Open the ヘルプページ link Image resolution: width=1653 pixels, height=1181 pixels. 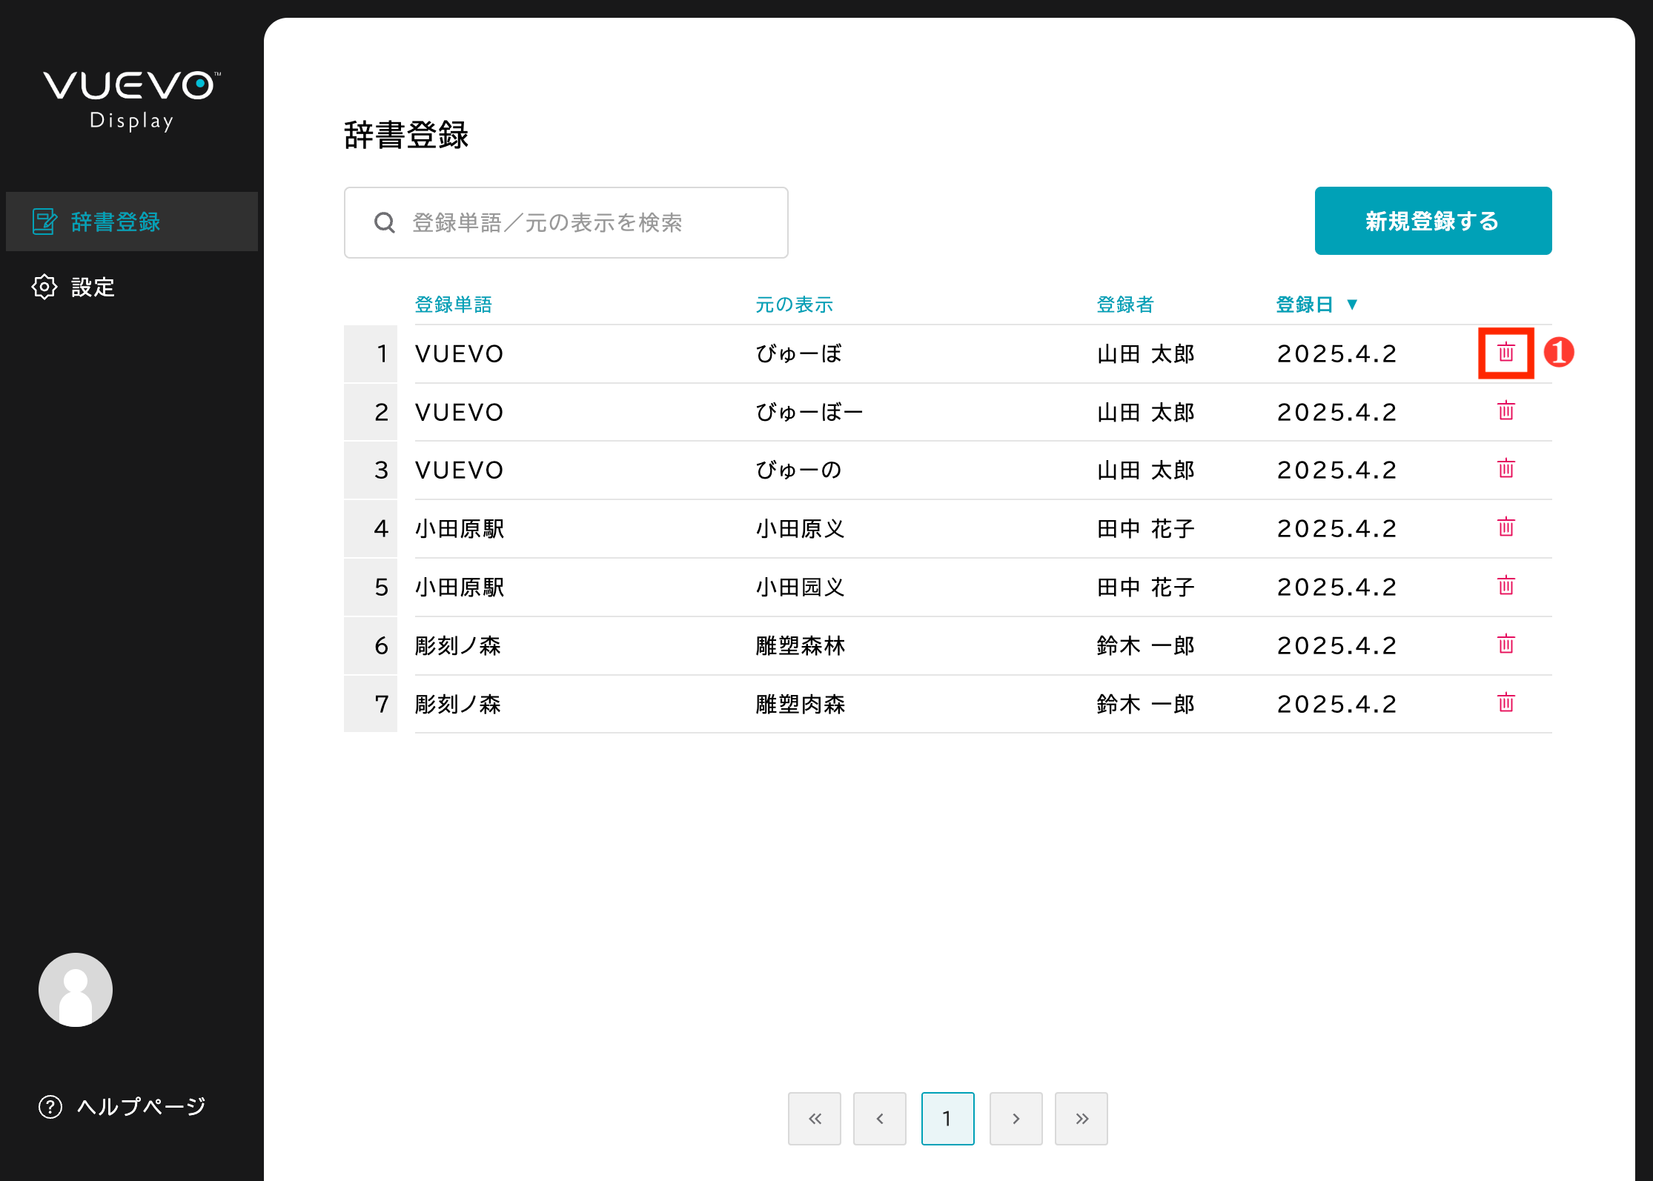141,1107
